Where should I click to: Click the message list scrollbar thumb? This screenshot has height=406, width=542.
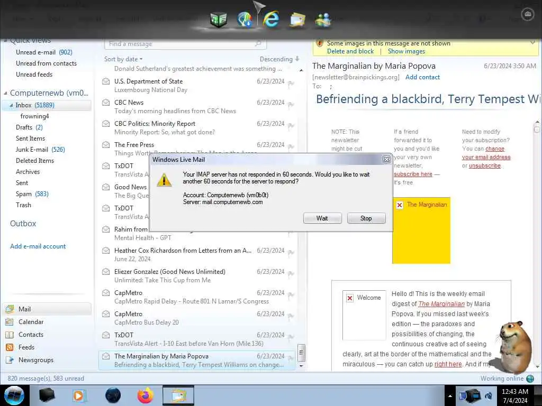click(301, 353)
